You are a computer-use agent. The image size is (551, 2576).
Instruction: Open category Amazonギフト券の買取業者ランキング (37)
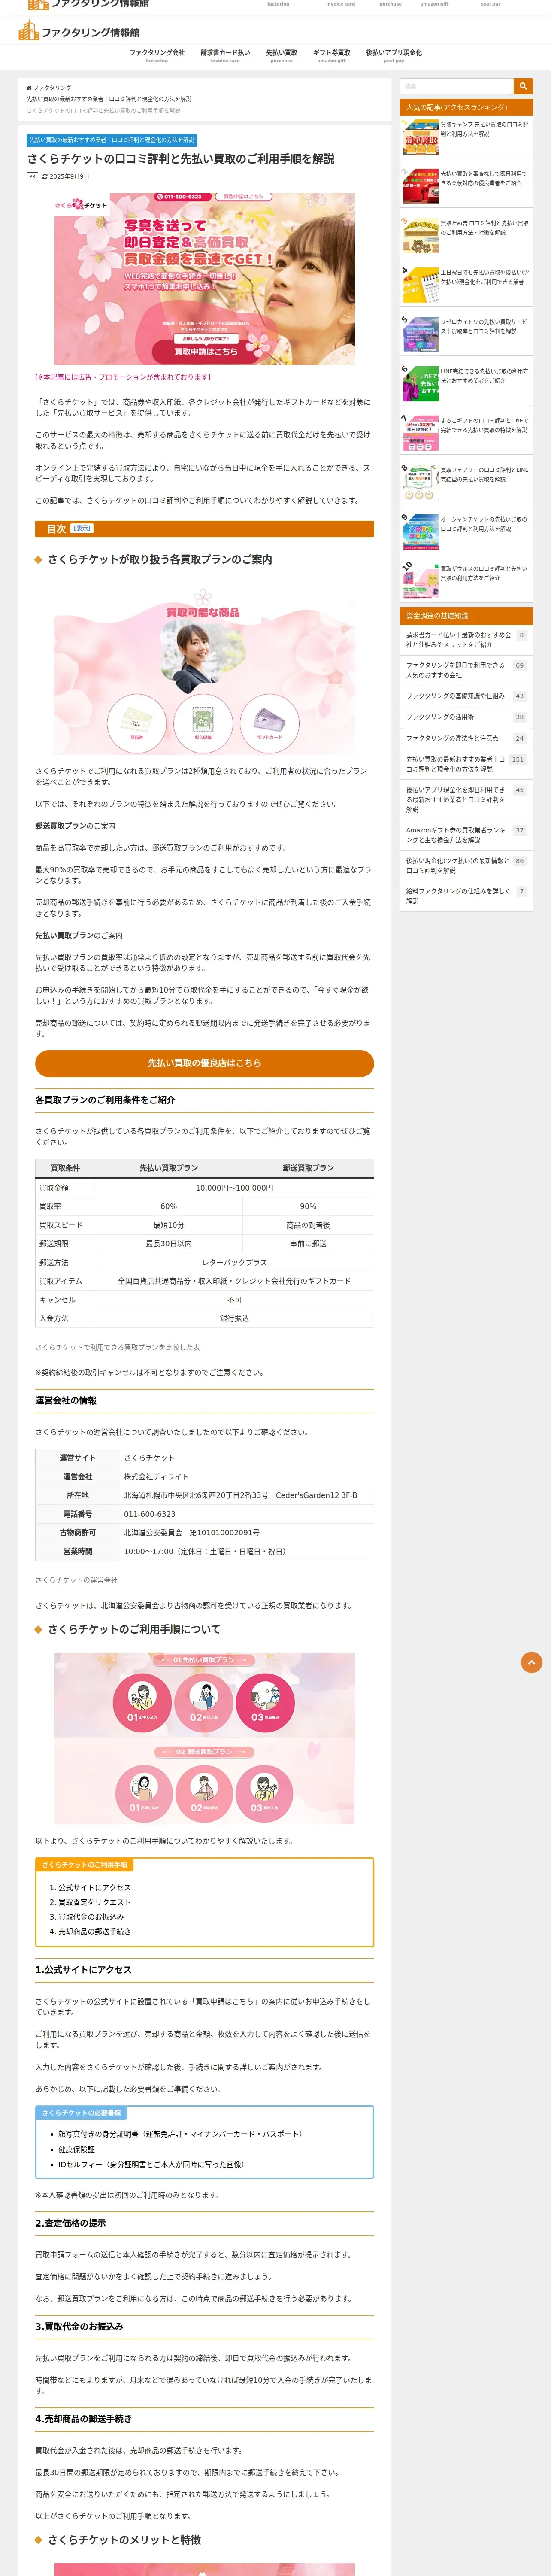[466, 835]
